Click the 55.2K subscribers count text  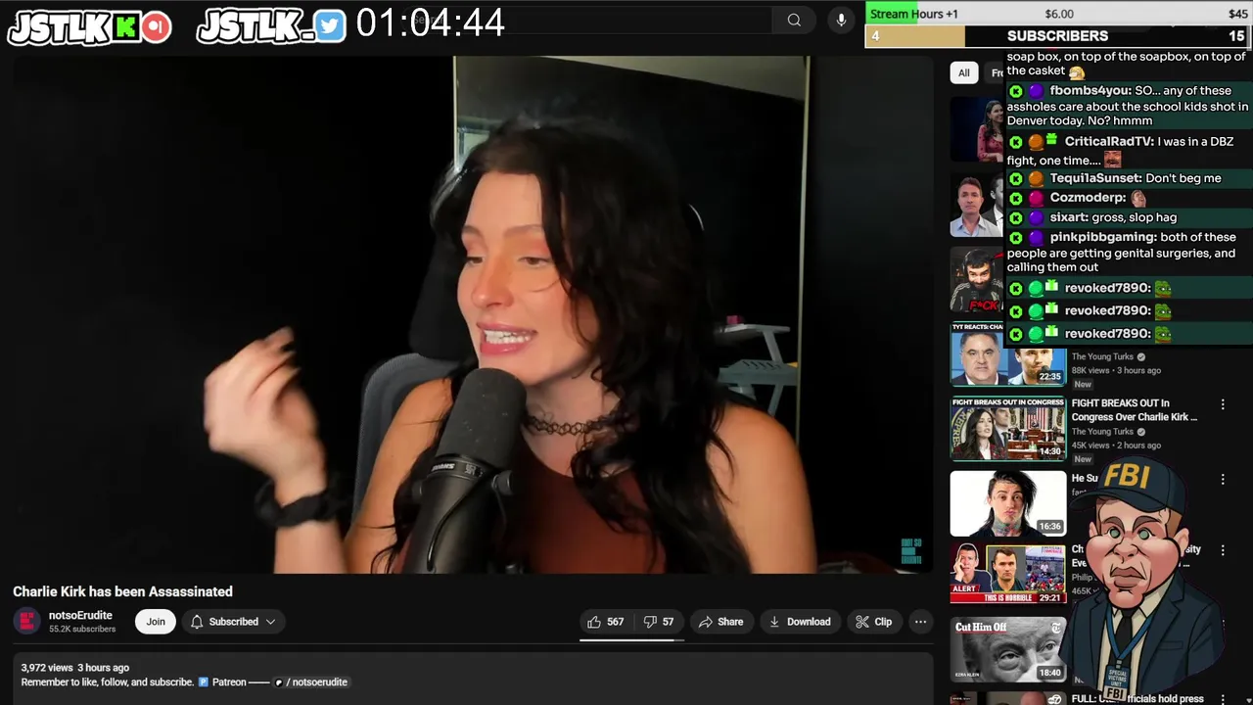[x=82, y=629]
